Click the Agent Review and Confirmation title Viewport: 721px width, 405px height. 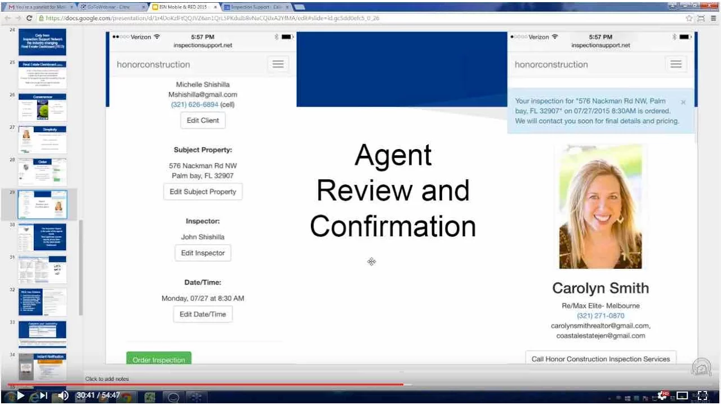[393, 191]
